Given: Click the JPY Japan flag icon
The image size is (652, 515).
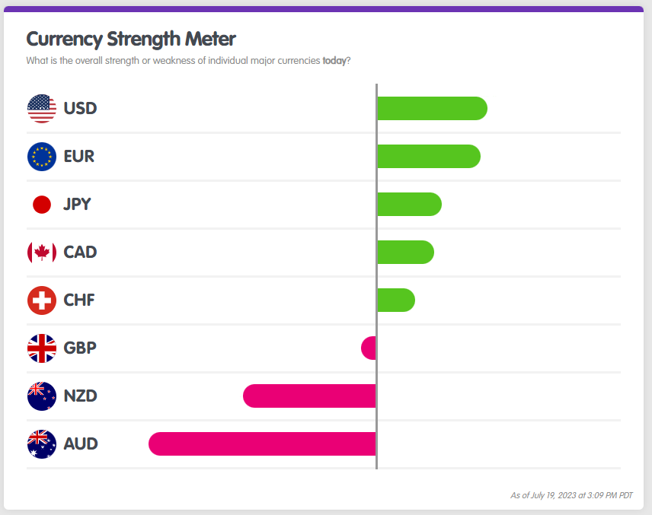Looking at the screenshot, I should 41,204.
